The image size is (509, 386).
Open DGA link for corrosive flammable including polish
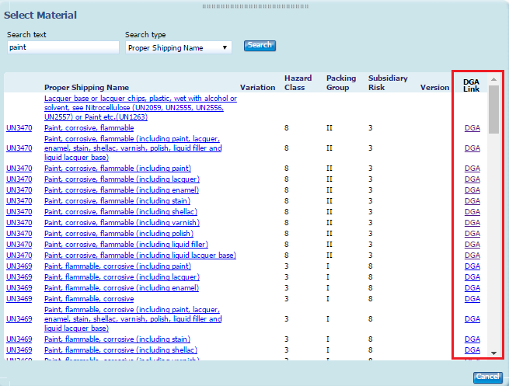point(472,233)
